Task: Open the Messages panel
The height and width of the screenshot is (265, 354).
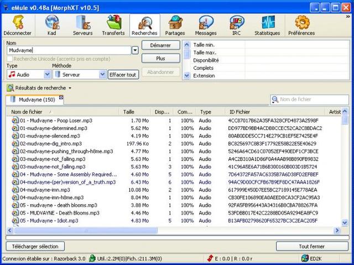Action: point(206,25)
